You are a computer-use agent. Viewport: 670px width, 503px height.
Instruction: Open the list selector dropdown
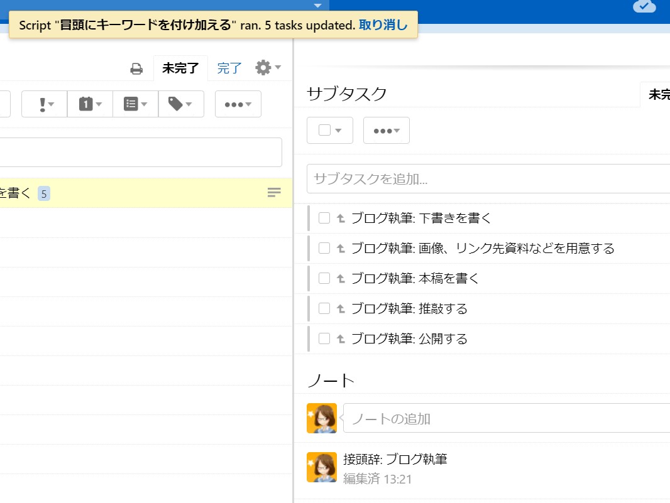(x=135, y=104)
